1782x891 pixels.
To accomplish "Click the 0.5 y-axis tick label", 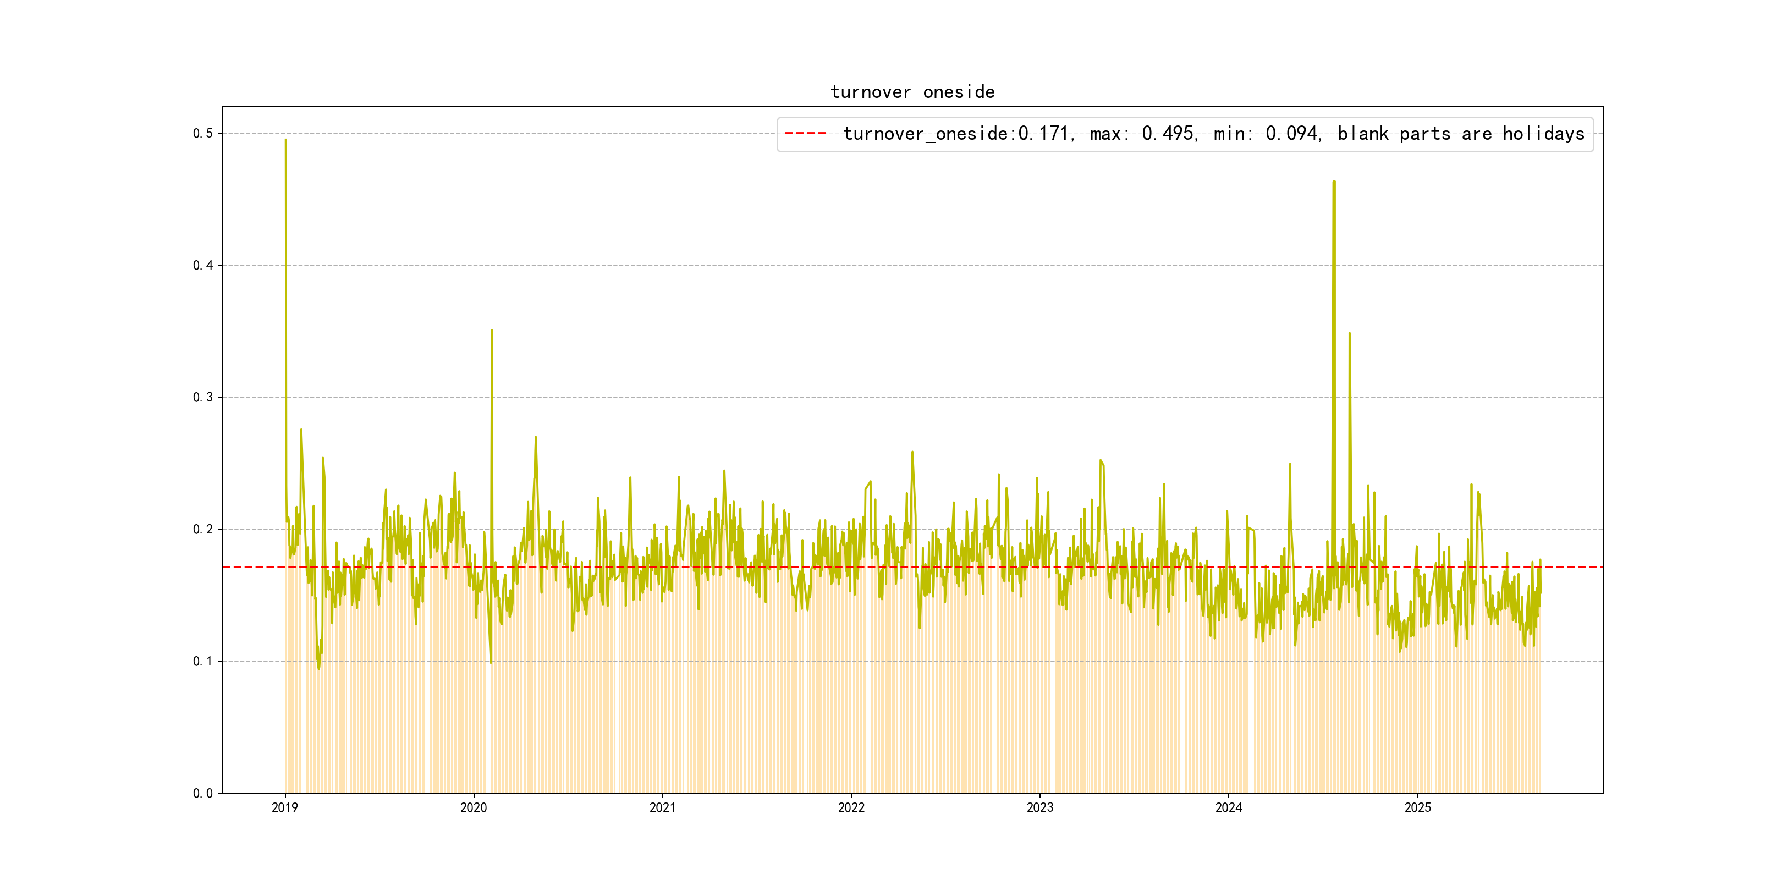I will click(x=203, y=133).
